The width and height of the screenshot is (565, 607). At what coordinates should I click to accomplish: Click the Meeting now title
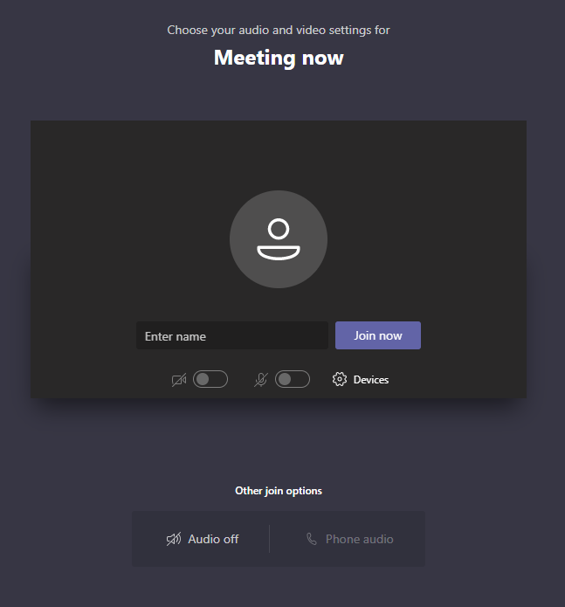point(279,58)
